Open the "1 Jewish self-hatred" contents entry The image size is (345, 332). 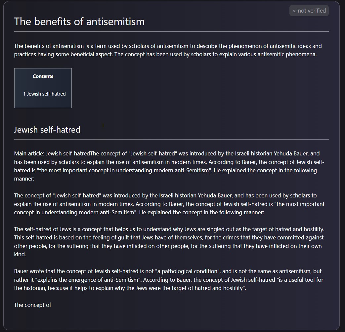[x=44, y=94]
